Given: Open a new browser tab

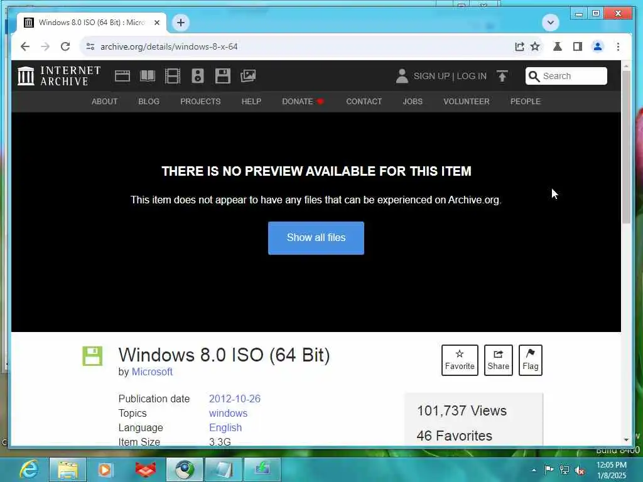Looking at the screenshot, I should coord(181,23).
